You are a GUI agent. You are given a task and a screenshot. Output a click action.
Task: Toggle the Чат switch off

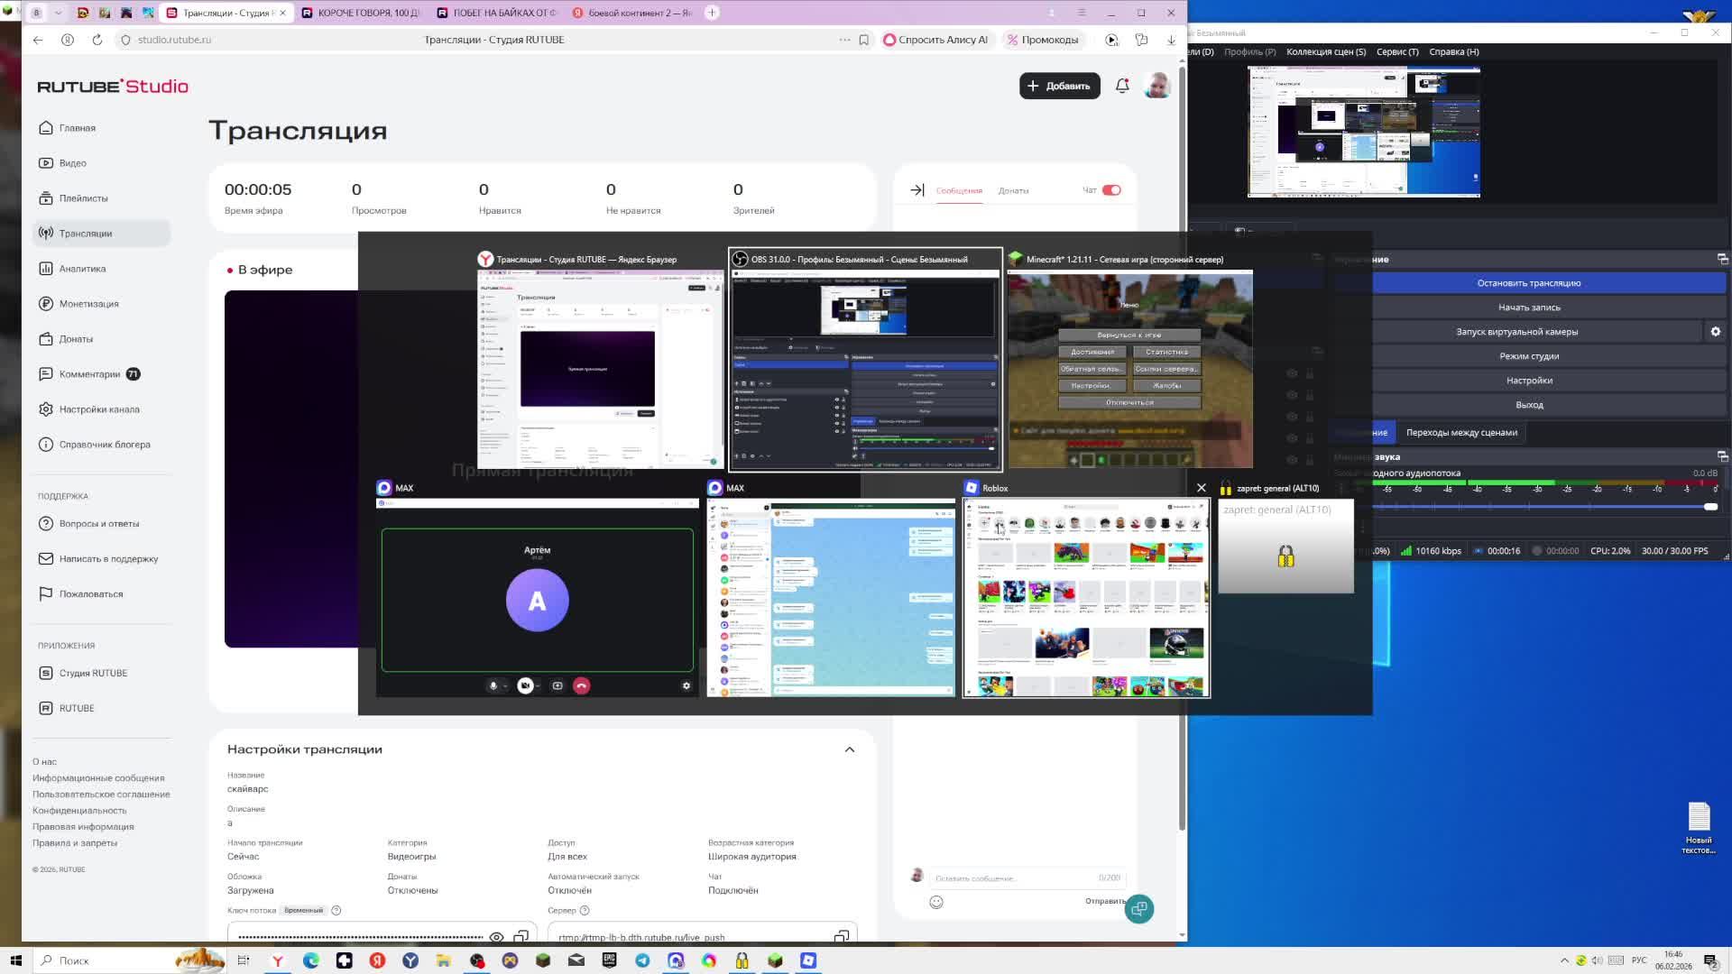[x=1111, y=190]
